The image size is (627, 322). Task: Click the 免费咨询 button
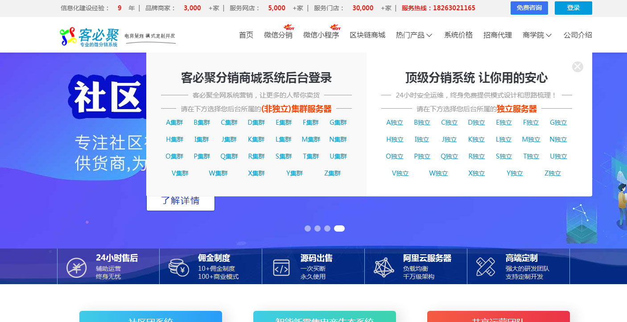pos(529,8)
